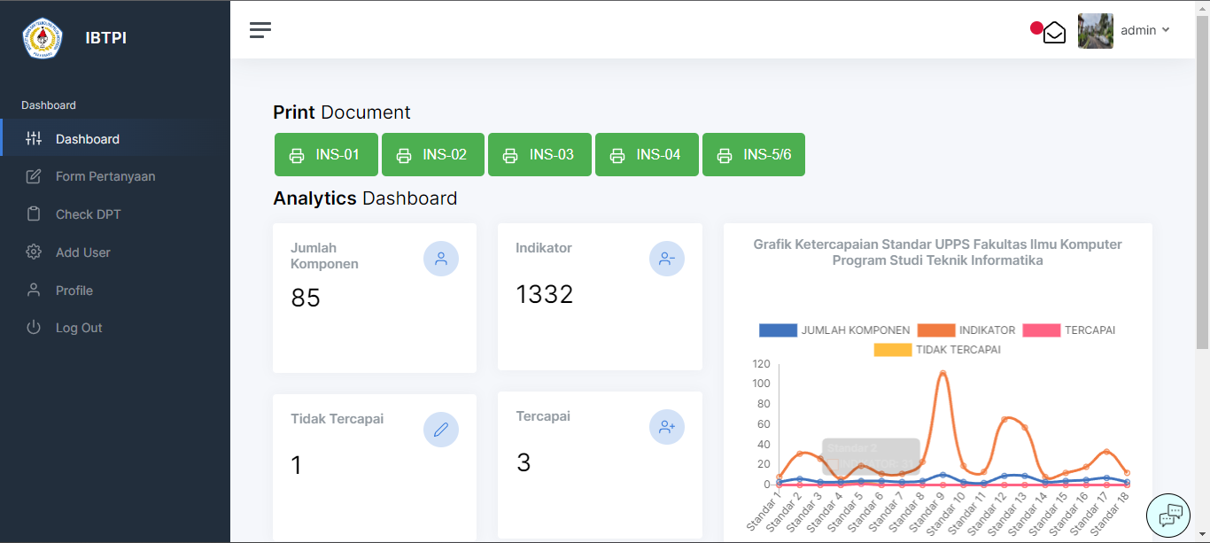Click the hamburger menu icon

coord(260,30)
